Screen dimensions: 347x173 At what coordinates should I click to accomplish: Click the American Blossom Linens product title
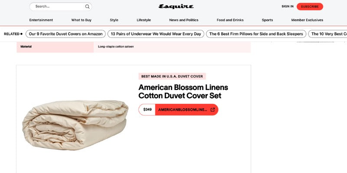[x=183, y=91]
